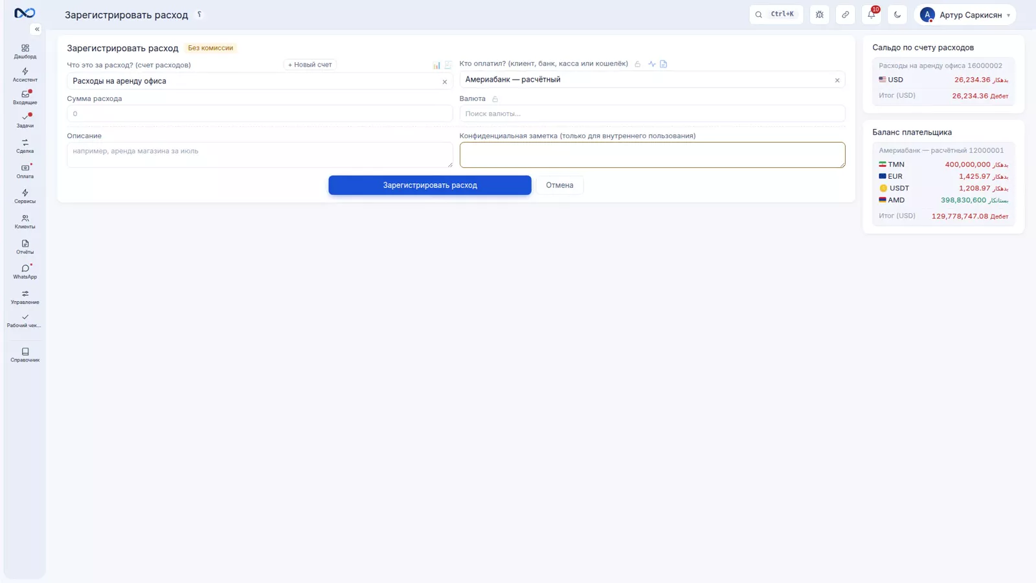The height and width of the screenshot is (583, 1036).
Task: Open search with the Ctrl+K box
Action: (776, 14)
